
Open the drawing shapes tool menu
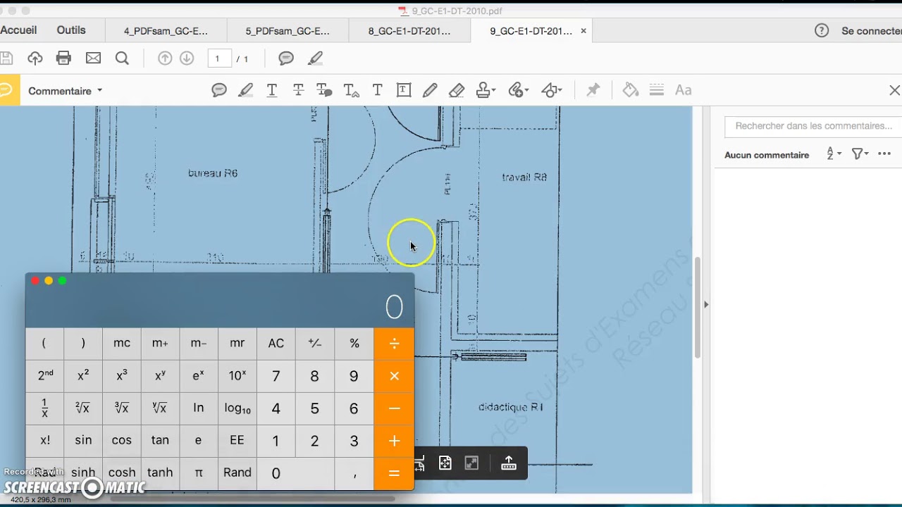point(551,90)
